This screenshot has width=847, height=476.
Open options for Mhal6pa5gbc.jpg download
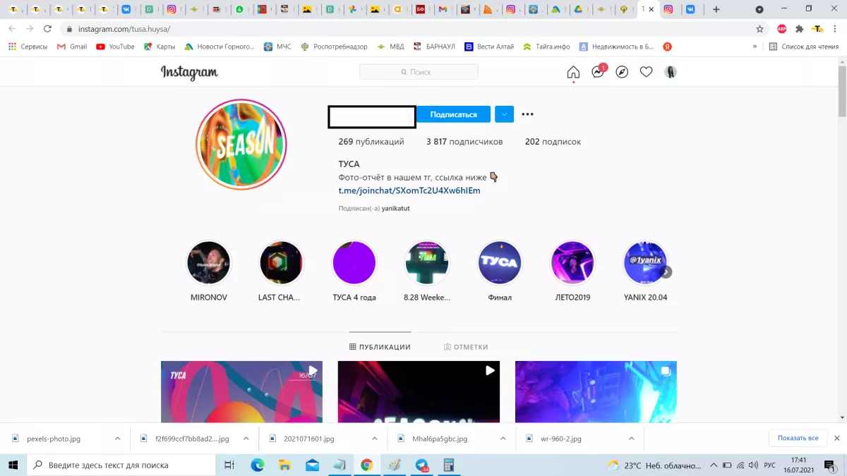503,439
